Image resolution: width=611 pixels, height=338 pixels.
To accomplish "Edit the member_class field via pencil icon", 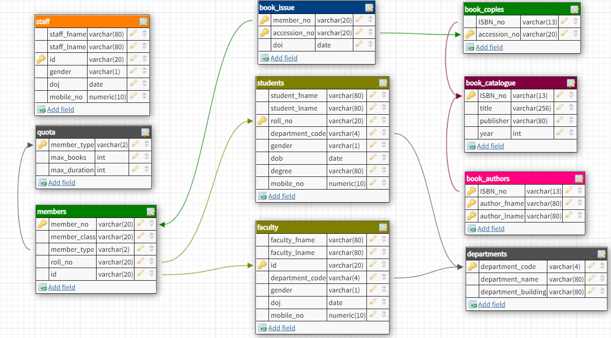I will click(x=140, y=236).
